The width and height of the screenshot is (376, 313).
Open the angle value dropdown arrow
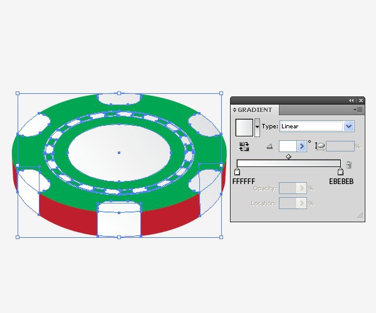[301, 146]
